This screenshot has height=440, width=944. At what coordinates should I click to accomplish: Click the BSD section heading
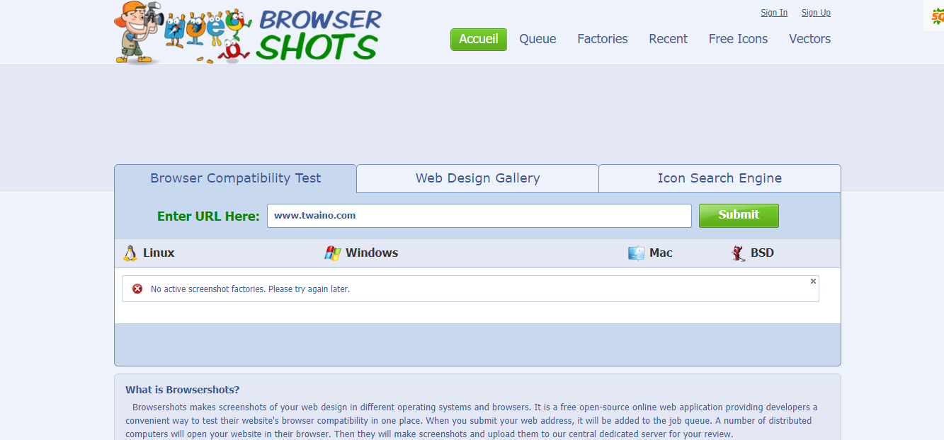coord(762,253)
